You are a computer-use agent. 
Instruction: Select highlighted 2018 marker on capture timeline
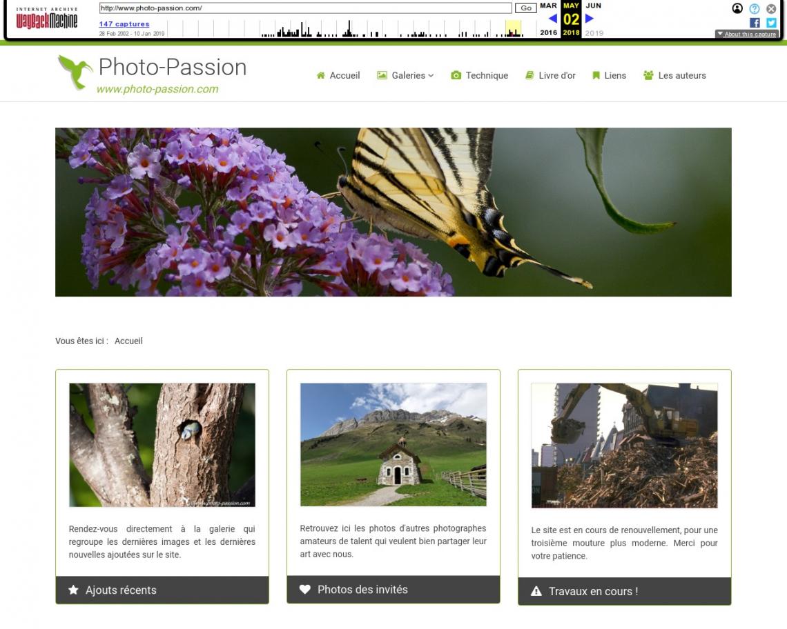click(513, 28)
